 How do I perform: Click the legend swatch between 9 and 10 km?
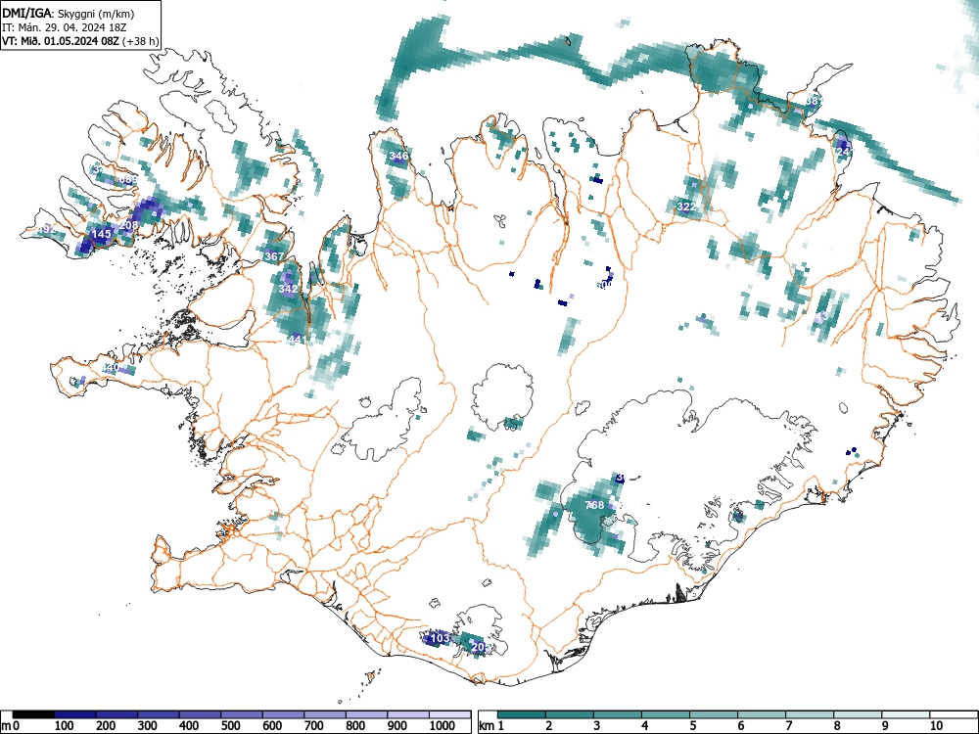coord(906,714)
